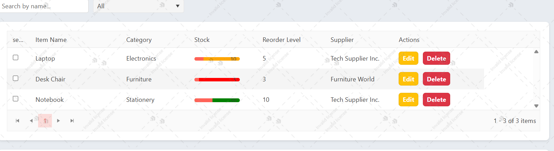554x151 pixels.
Task: Delete the Laptop item
Action: click(x=436, y=59)
